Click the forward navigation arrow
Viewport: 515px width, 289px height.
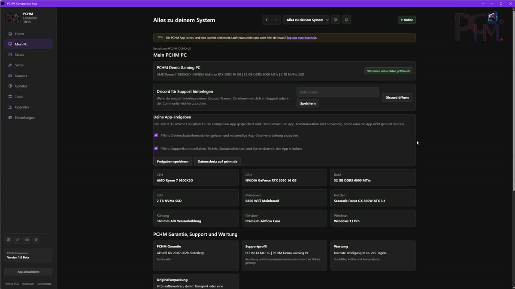(276, 20)
